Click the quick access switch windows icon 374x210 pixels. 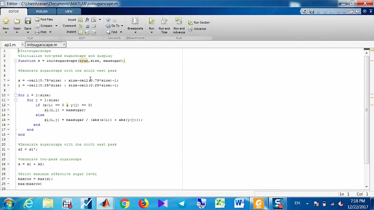pyautogui.click(x=351, y=11)
